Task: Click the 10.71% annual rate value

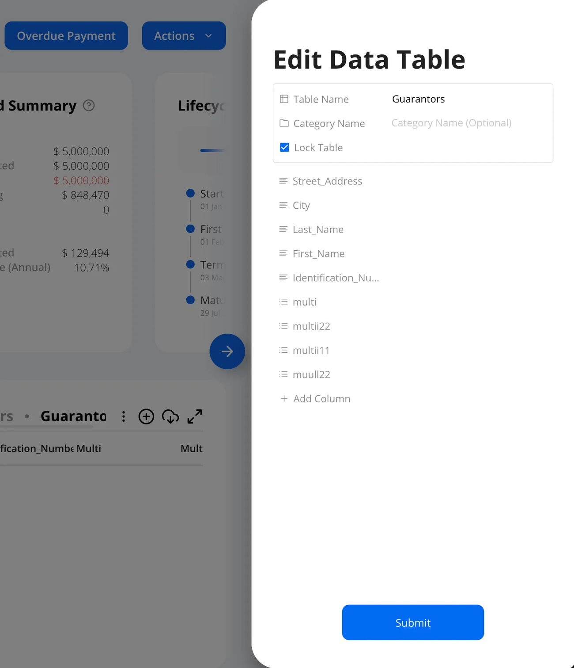Action: click(x=91, y=267)
